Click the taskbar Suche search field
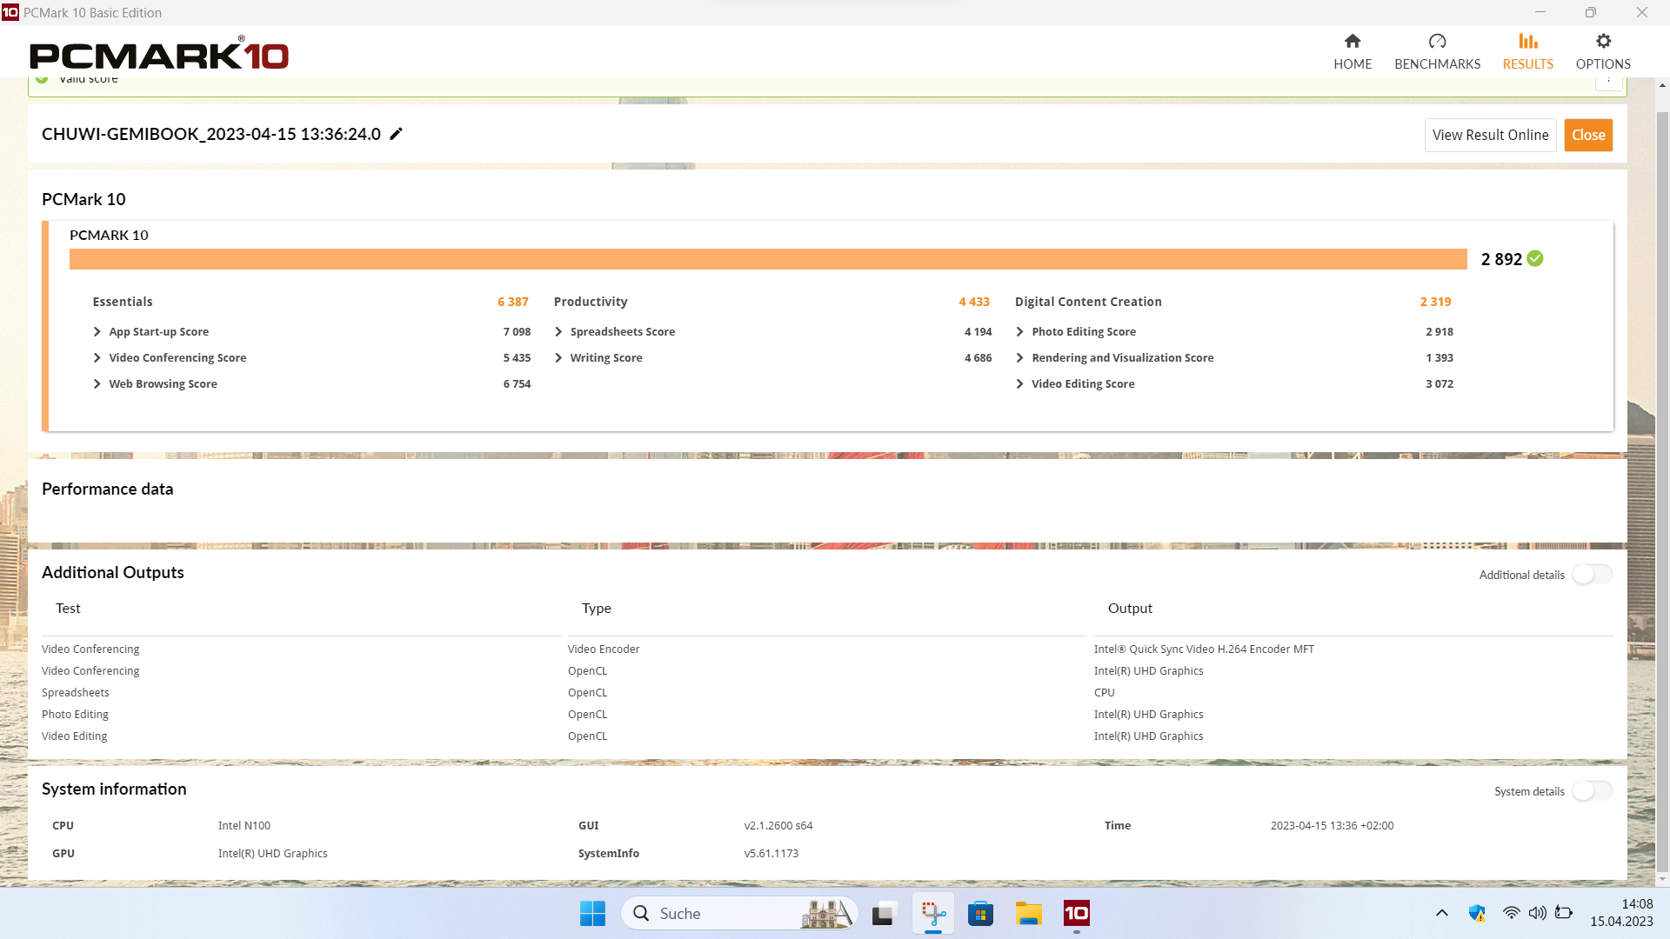 pyautogui.click(x=739, y=913)
